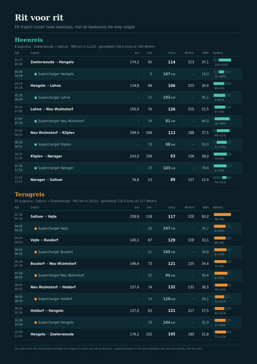Click the '8 augustus' Heenreis summary line
The height and width of the screenshot is (364, 257).
coord(85,47)
